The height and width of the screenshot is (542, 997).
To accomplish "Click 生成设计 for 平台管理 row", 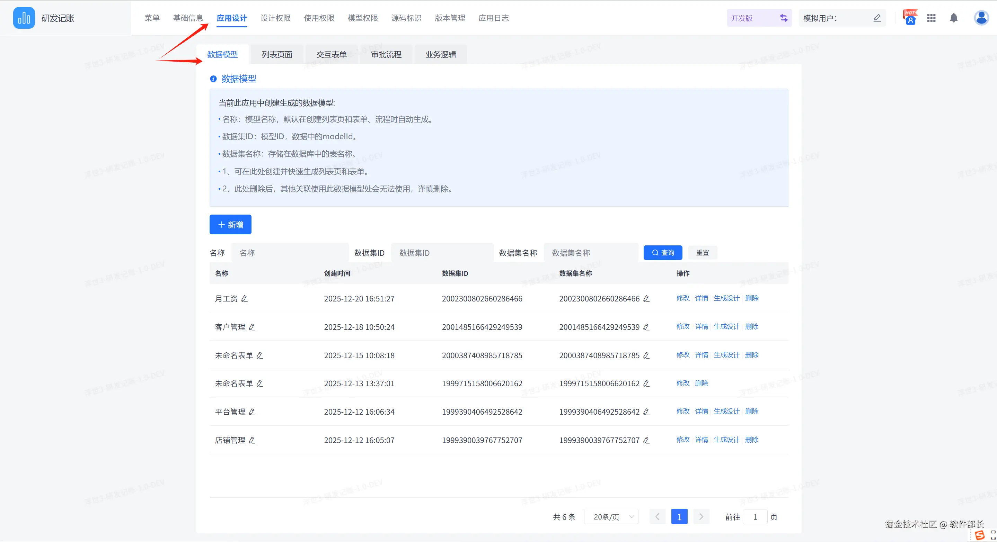I will pos(726,411).
